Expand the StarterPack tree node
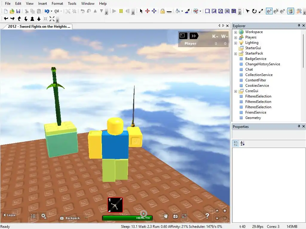This screenshot has height=229, width=306. [x=235, y=54]
